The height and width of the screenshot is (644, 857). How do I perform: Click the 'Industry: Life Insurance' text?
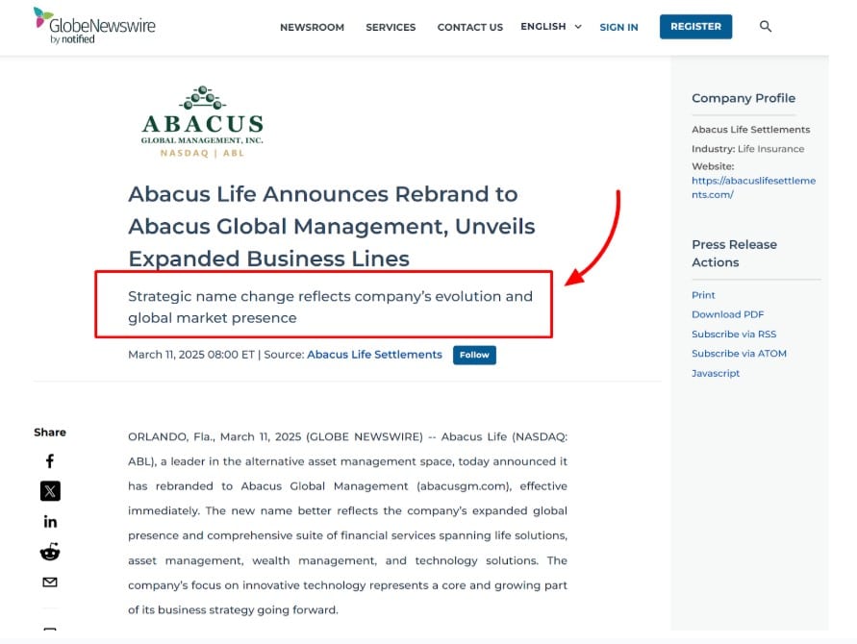[747, 149]
